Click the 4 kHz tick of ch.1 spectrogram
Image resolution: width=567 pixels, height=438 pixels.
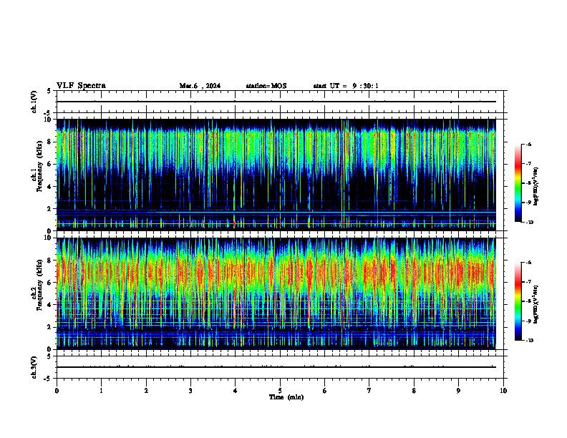pyautogui.click(x=49, y=187)
